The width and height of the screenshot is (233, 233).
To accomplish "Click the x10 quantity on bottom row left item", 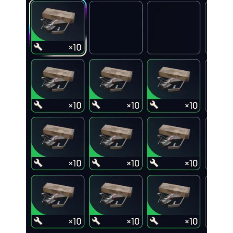I will 75,221.
